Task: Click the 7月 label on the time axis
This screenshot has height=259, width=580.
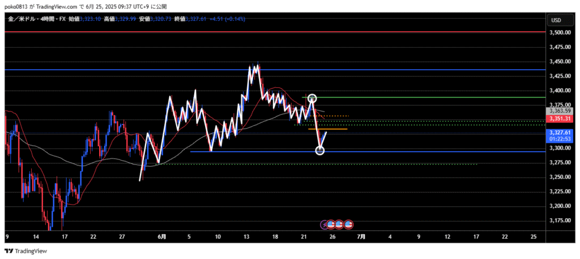Action: tap(361, 237)
